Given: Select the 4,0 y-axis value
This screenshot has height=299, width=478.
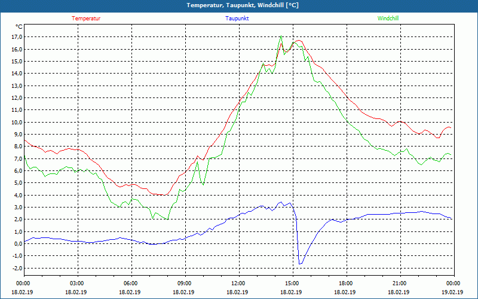Looking at the screenshot, I should tap(18, 195).
